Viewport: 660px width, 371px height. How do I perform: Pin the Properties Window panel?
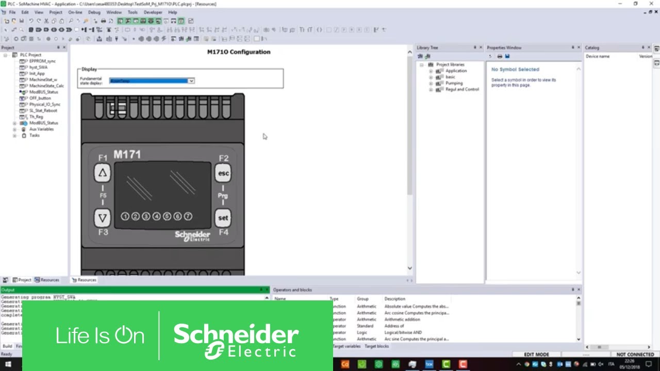coord(573,47)
